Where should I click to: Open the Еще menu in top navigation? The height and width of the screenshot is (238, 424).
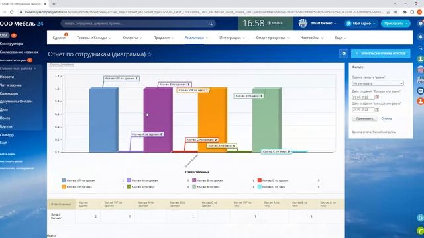(341, 38)
